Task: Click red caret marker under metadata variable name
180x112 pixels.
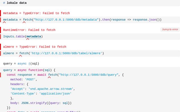Action: coord(4,22)
